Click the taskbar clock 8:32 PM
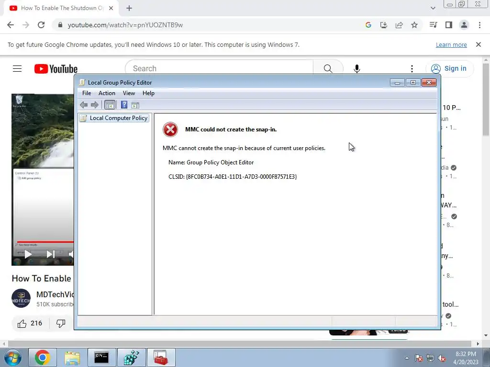Screen dimensions: 490x367 466,358
